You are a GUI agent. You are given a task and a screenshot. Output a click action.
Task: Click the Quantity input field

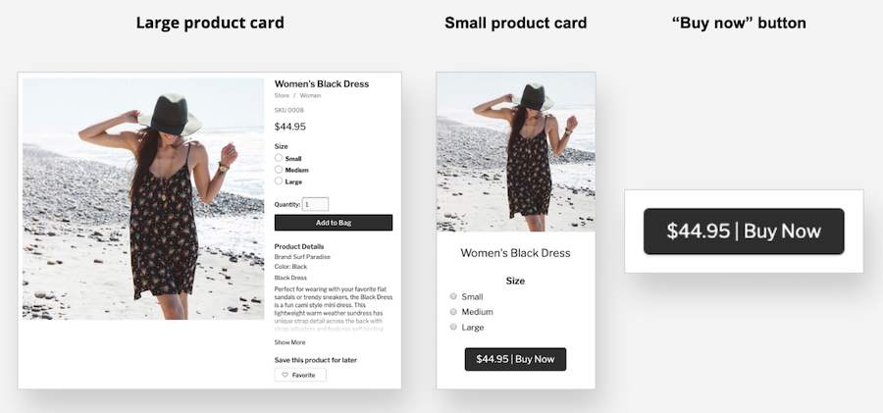point(315,204)
